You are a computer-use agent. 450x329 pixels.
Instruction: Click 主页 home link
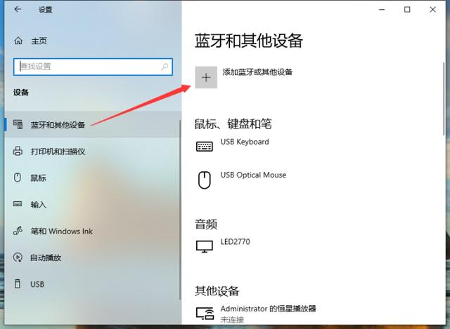coord(39,41)
